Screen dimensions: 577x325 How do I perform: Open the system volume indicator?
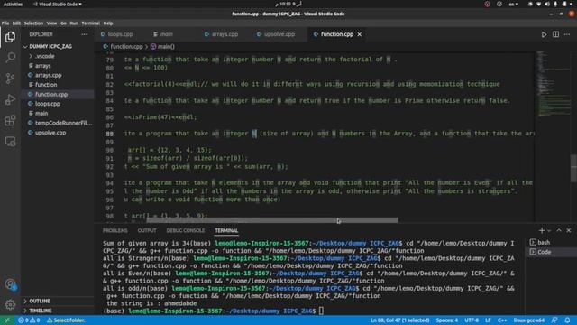547,4
